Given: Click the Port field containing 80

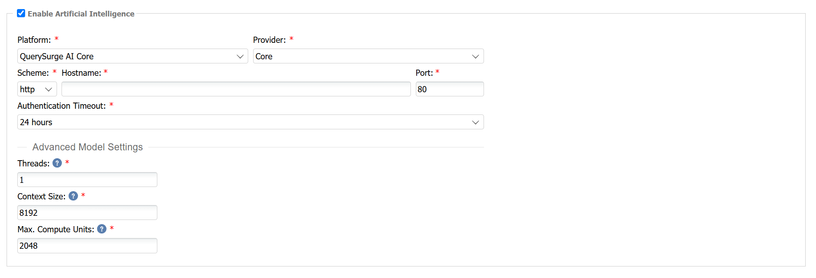Looking at the screenshot, I should [x=449, y=89].
